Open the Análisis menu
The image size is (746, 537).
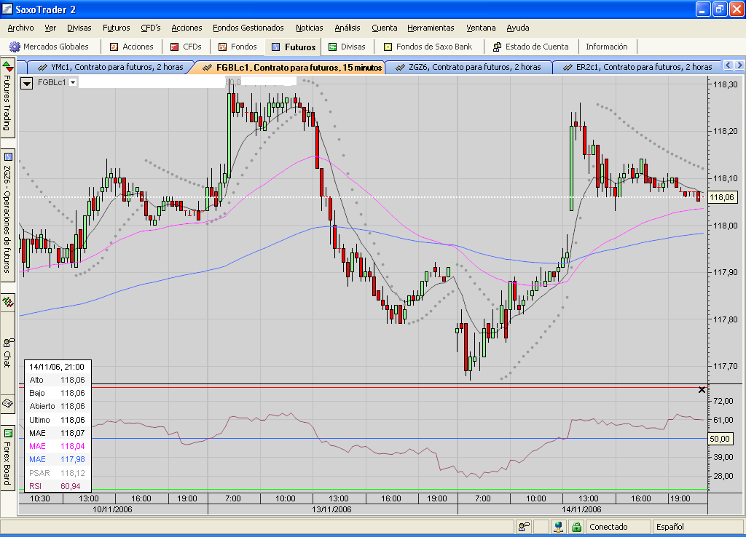click(x=348, y=28)
